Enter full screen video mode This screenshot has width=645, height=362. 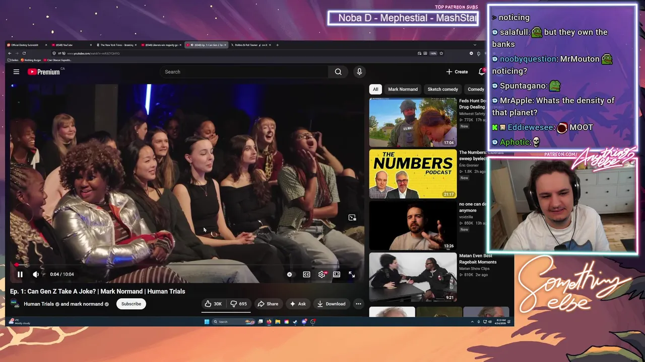[x=352, y=275]
